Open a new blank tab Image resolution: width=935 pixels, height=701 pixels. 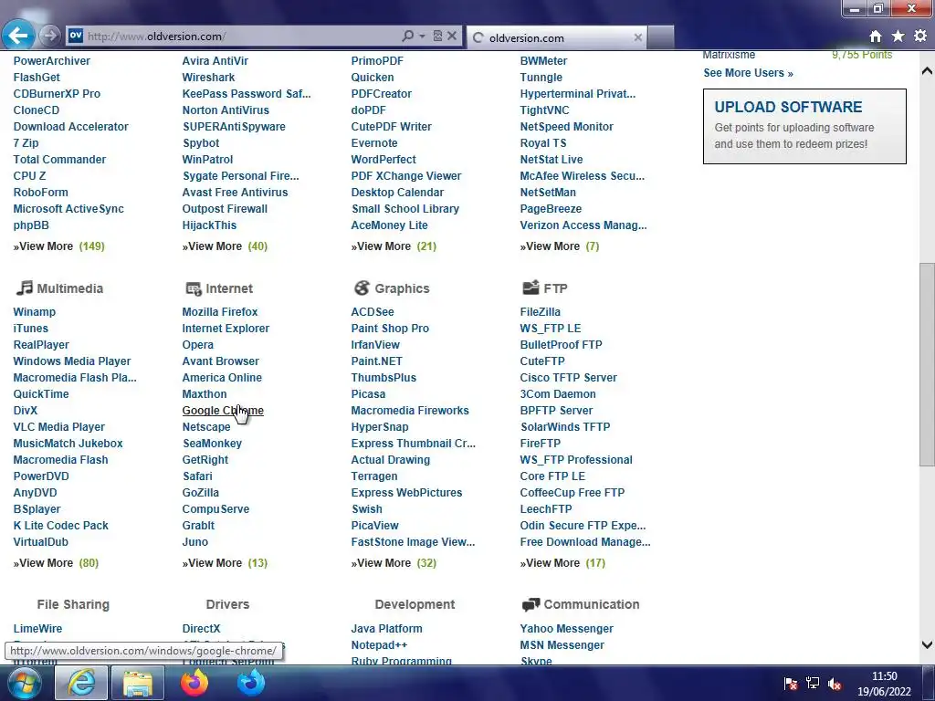click(661, 37)
